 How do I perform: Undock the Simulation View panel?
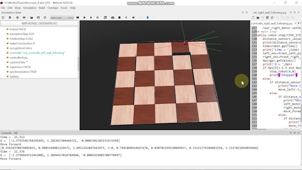(242, 12)
